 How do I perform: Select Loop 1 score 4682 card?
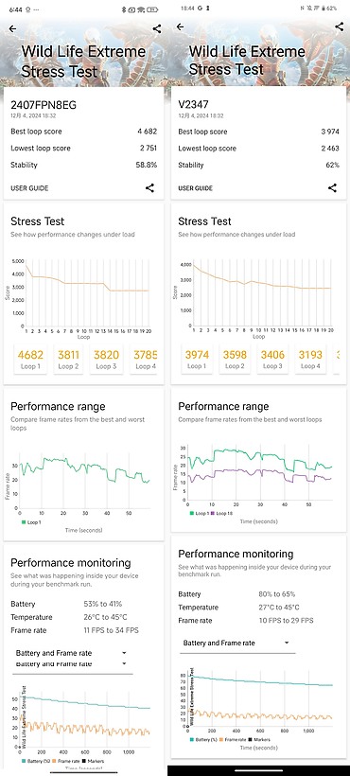[x=30, y=360]
